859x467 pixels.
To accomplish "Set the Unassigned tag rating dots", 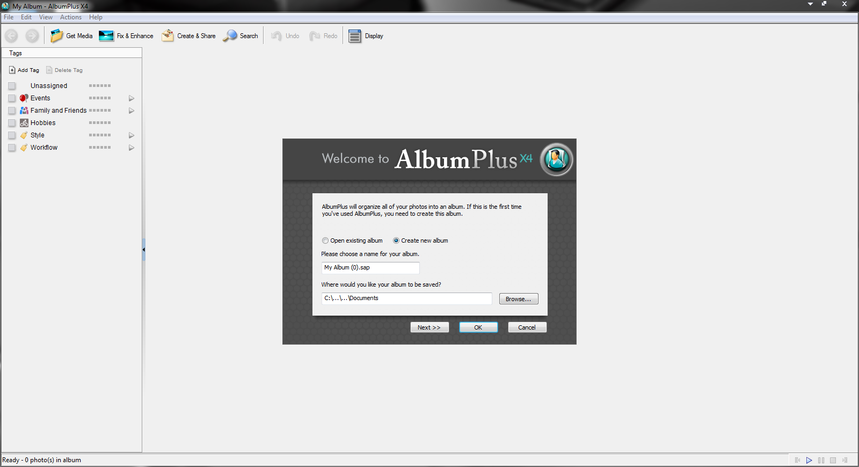I will tap(100, 86).
